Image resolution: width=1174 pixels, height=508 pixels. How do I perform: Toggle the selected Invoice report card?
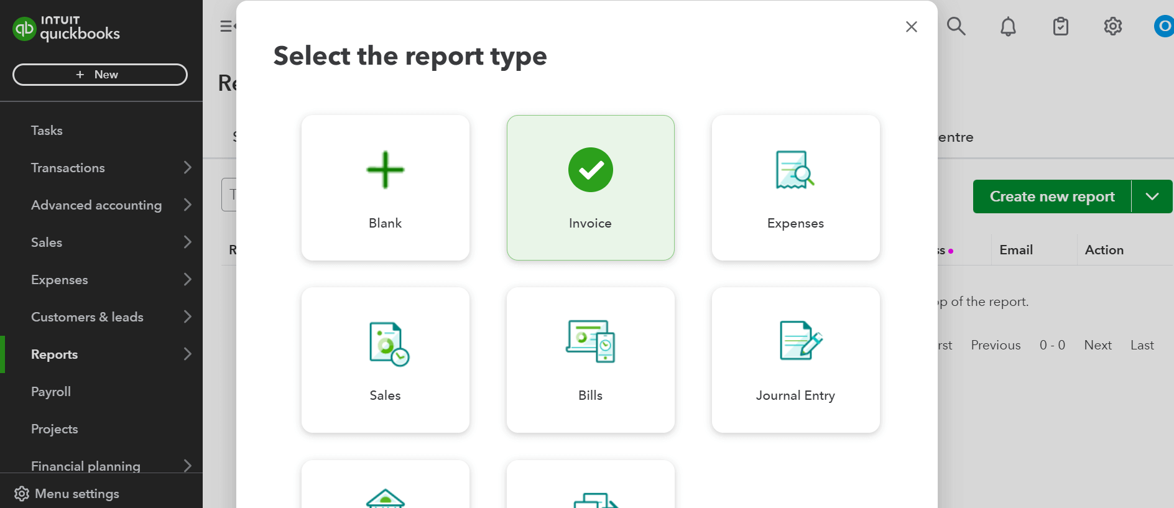590,188
